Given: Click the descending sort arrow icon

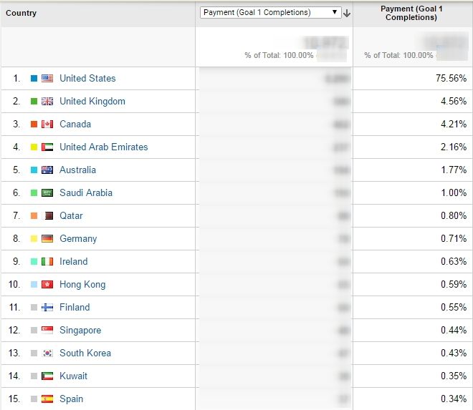Looking at the screenshot, I should click(347, 13).
